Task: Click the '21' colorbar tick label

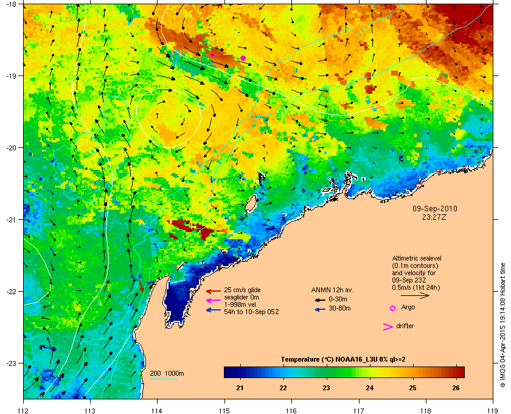Action: pyautogui.click(x=240, y=388)
